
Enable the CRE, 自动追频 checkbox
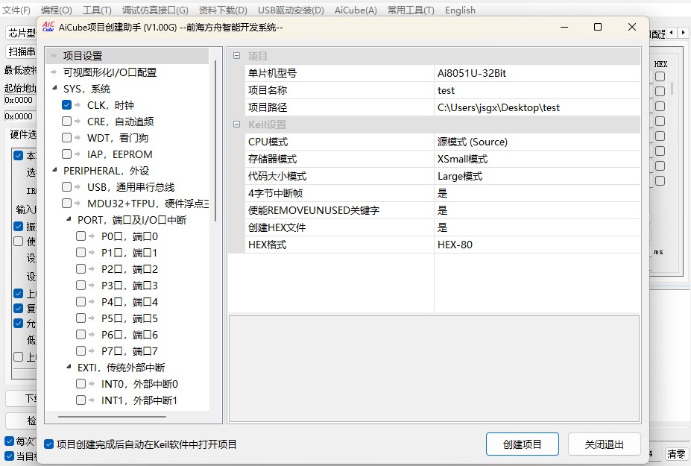(x=66, y=122)
